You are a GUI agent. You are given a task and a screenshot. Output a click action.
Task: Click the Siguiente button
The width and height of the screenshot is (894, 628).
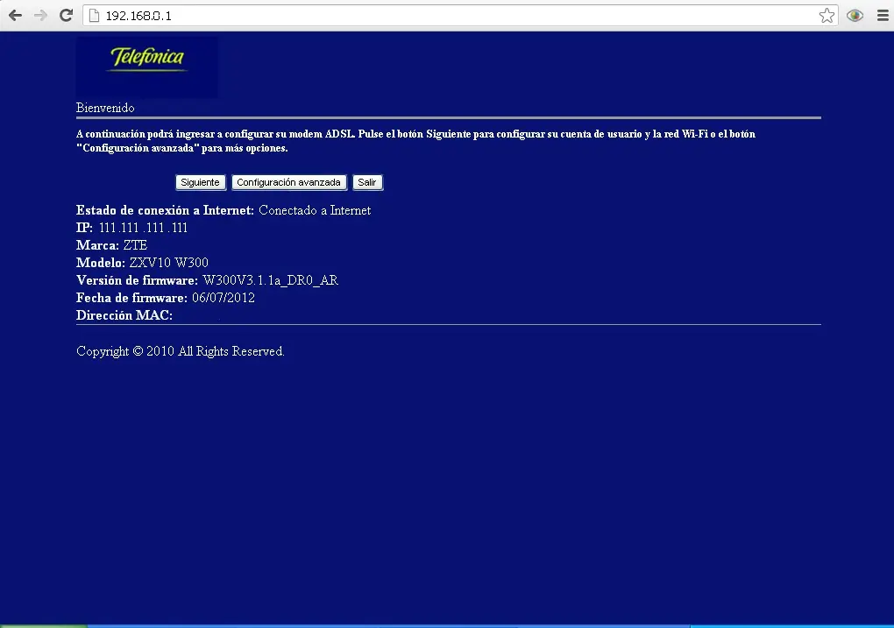200,182
